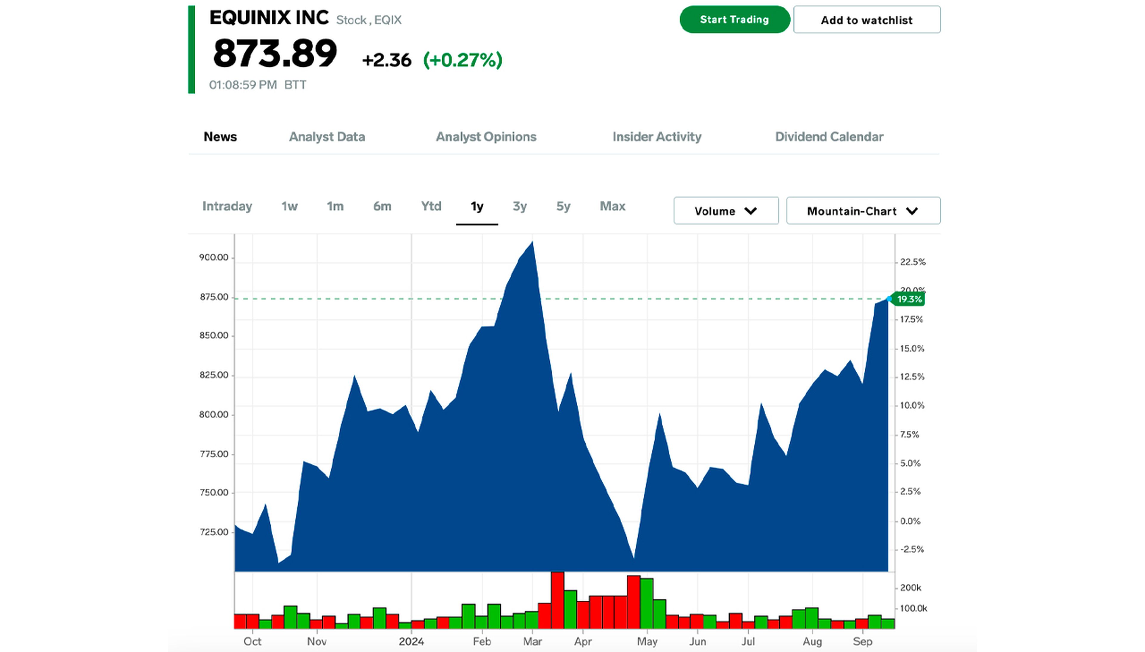Viewport: 1145px width, 652px height.
Task: Click the Oct x-axis label
Action: tap(252, 641)
